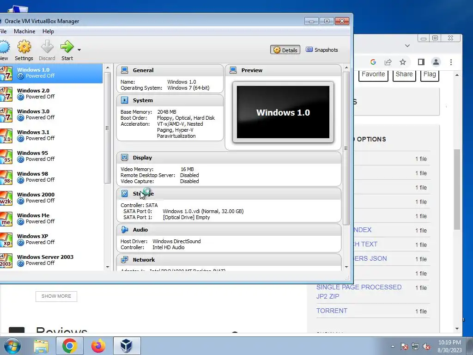The height and width of the screenshot is (355, 473).
Task: Select the Windows 3.1 virtual machine
Action: (51, 135)
